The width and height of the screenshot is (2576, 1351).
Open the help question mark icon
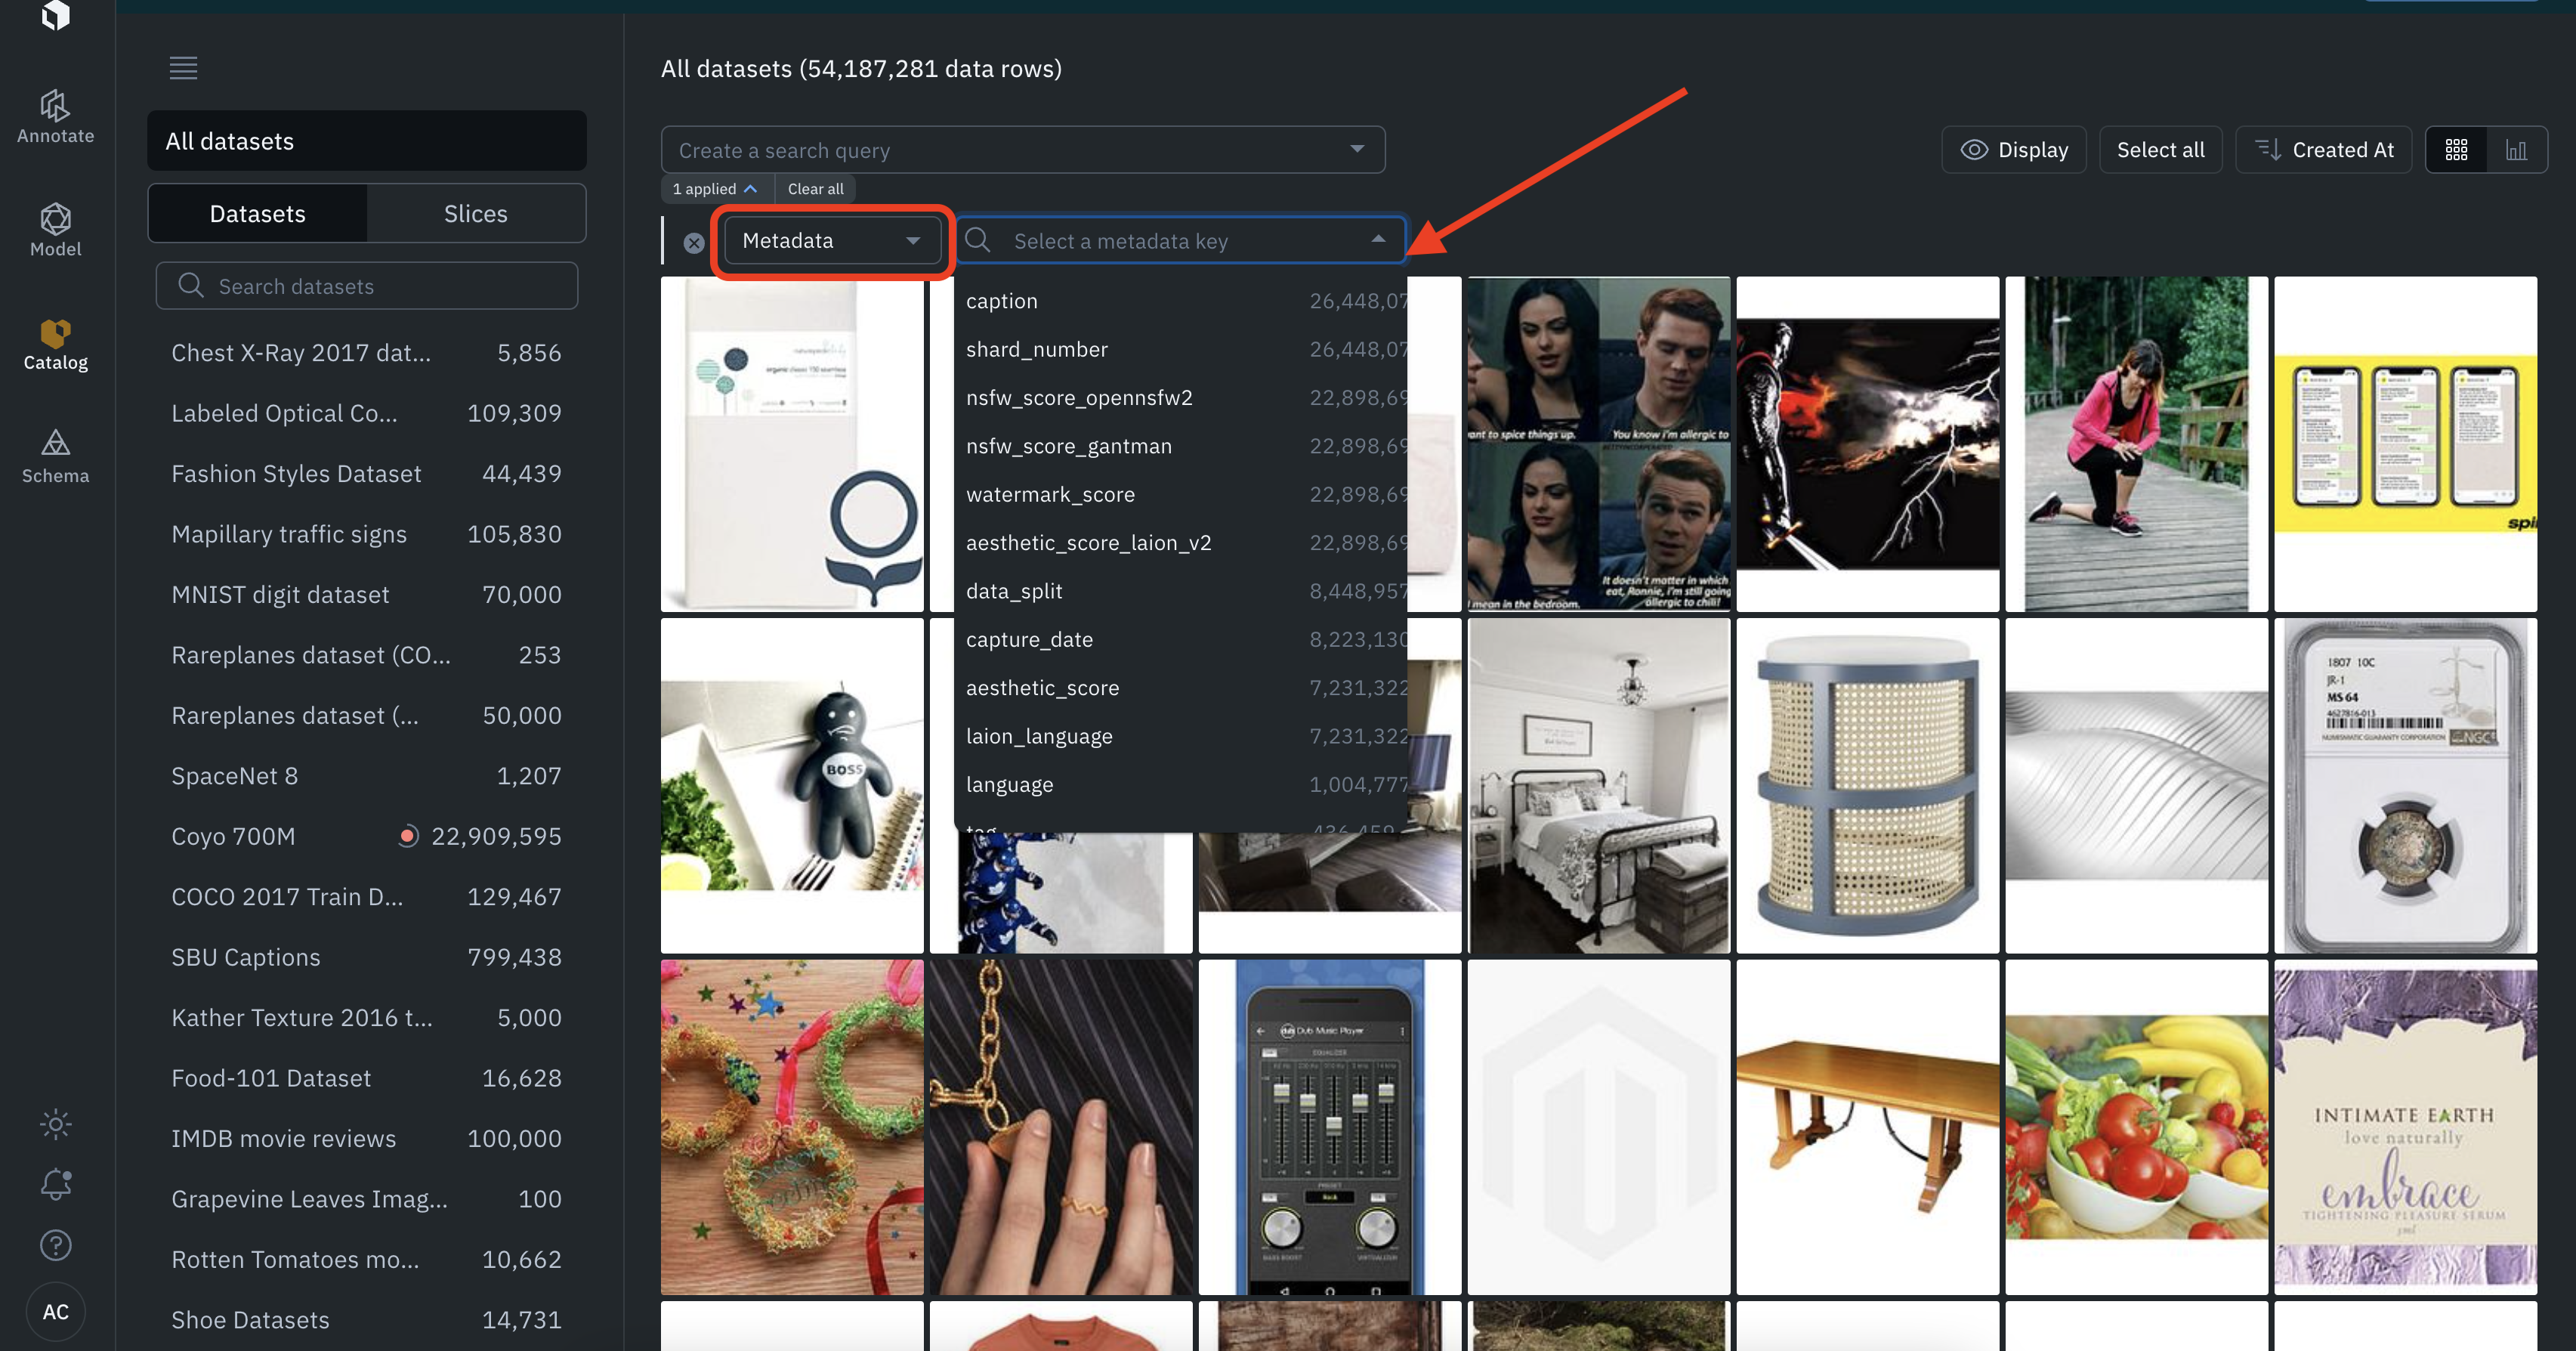tap(55, 1245)
